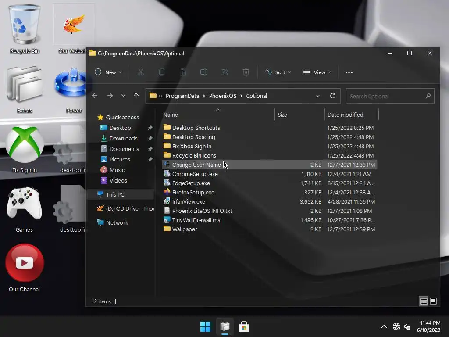Click the Paste clipboard icon
This screenshot has height=337, width=449.
click(x=183, y=72)
